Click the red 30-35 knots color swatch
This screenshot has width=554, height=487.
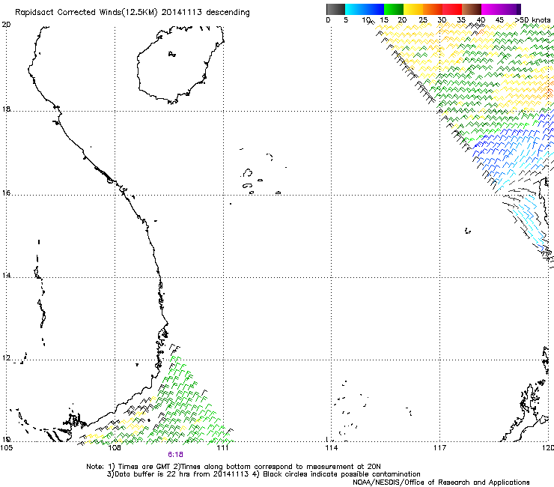[452, 9]
